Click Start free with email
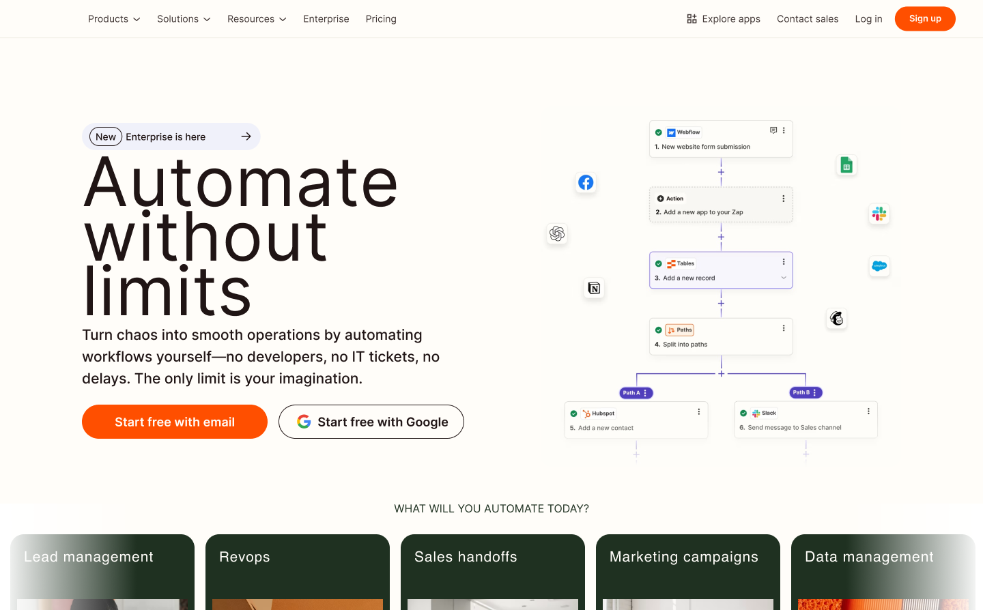Viewport: 983px width, 610px height. click(x=175, y=422)
